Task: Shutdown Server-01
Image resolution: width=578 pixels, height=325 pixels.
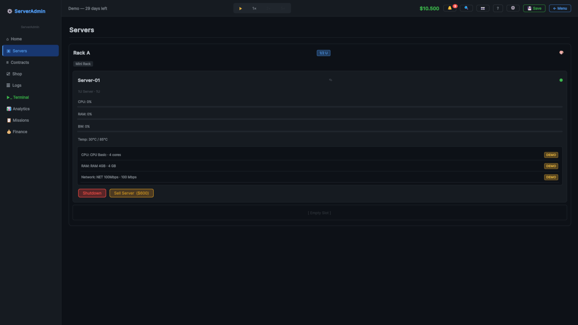Action: [x=92, y=193]
